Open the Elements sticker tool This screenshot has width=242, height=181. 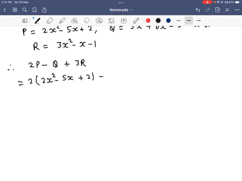pos(99,21)
